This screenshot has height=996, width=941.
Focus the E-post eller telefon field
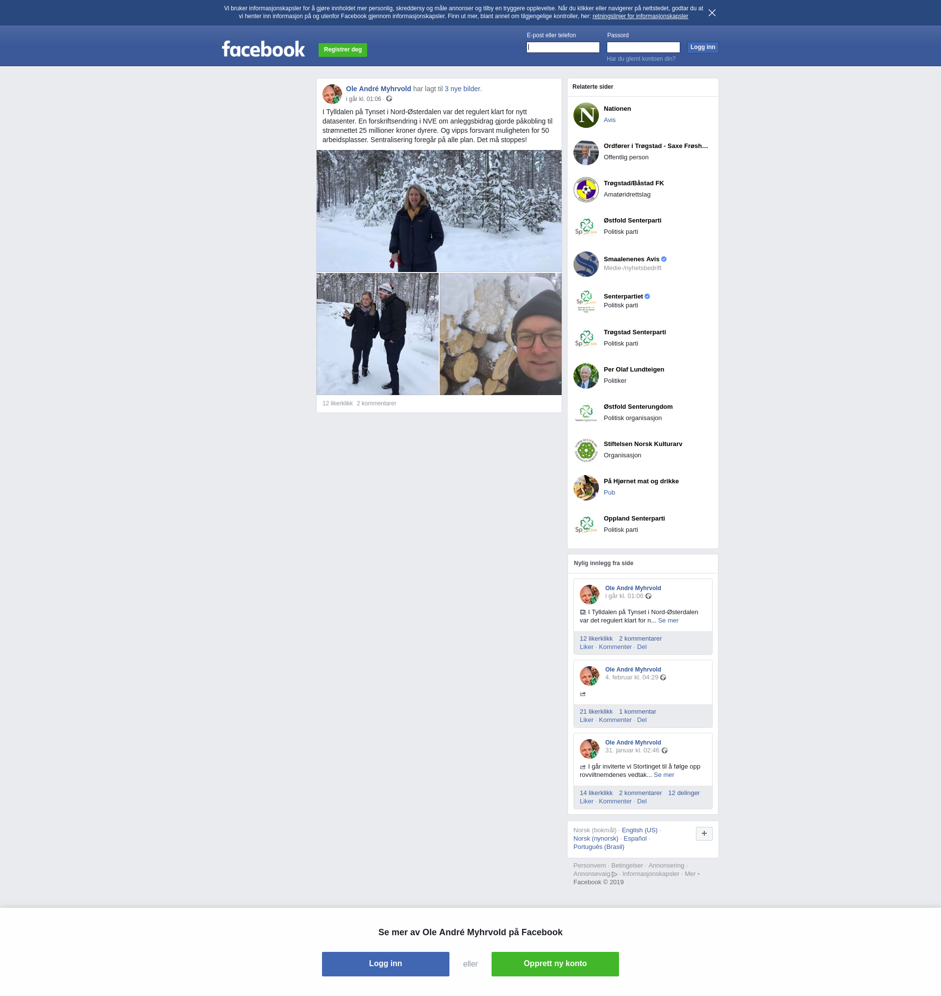(563, 47)
